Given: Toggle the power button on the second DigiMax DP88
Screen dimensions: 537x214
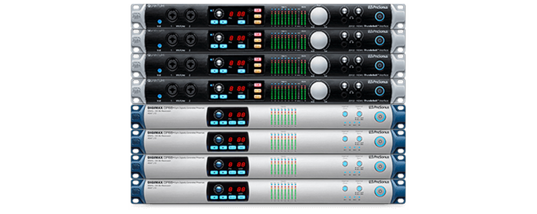Looking at the screenshot, I should click(380, 141).
